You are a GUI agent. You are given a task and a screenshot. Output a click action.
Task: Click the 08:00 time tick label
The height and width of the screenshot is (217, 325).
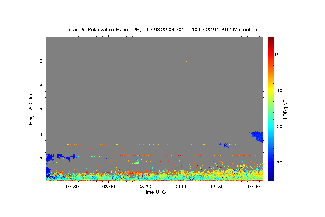coord(109,187)
